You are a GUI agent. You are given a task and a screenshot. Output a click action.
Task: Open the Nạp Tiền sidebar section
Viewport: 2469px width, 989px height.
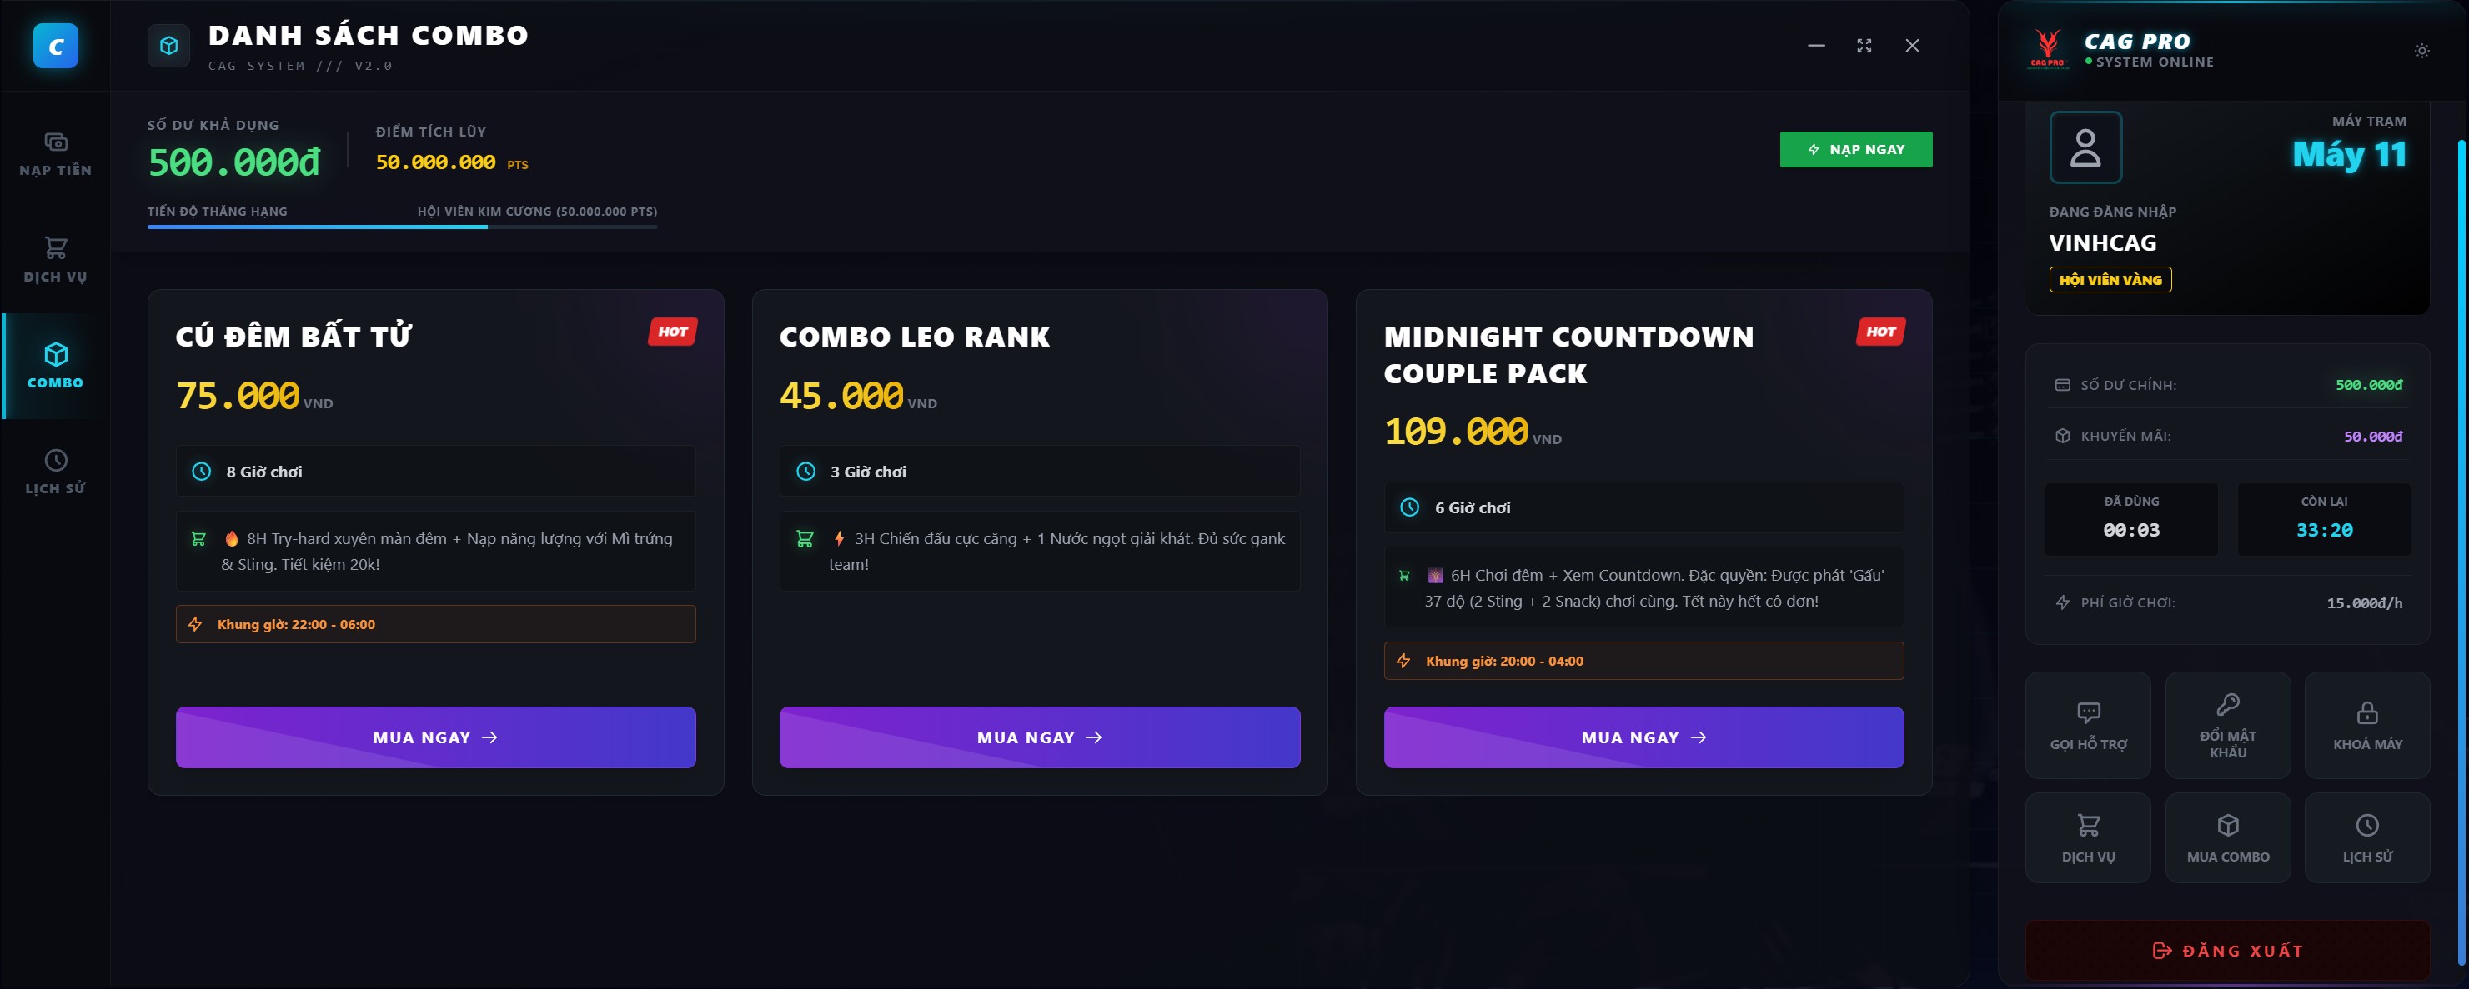point(56,154)
